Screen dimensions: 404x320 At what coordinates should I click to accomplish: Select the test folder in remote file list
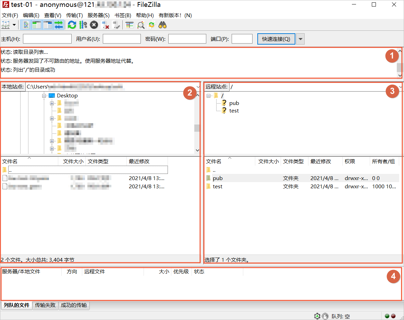[217, 186]
